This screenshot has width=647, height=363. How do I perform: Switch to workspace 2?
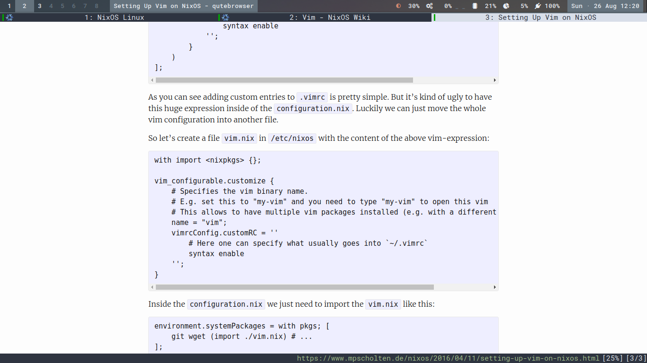tap(25, 6)
